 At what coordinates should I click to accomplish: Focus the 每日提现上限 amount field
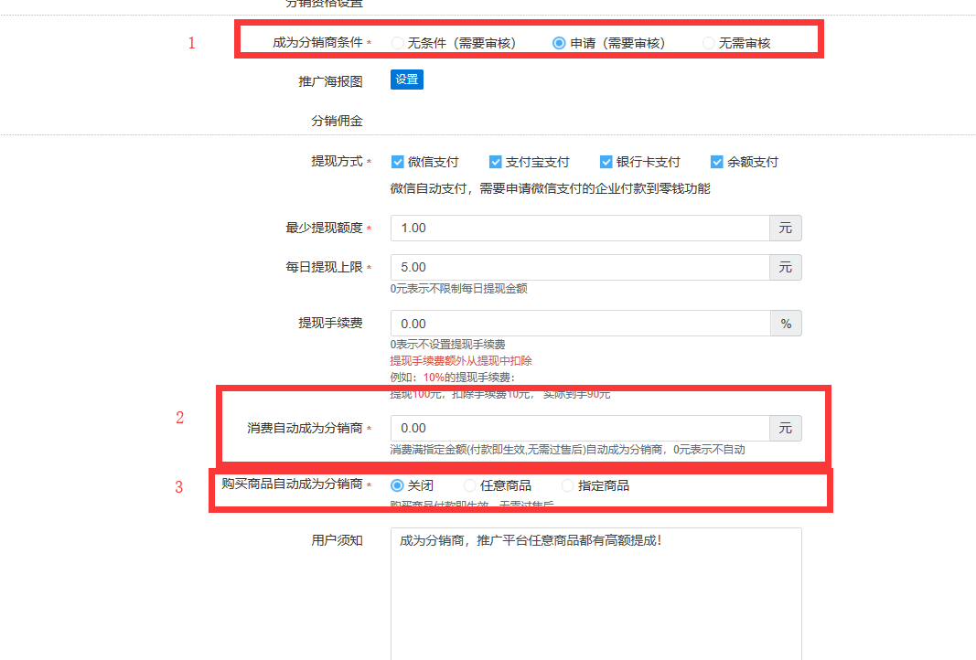pyautogui.click(x=579, y=267)
